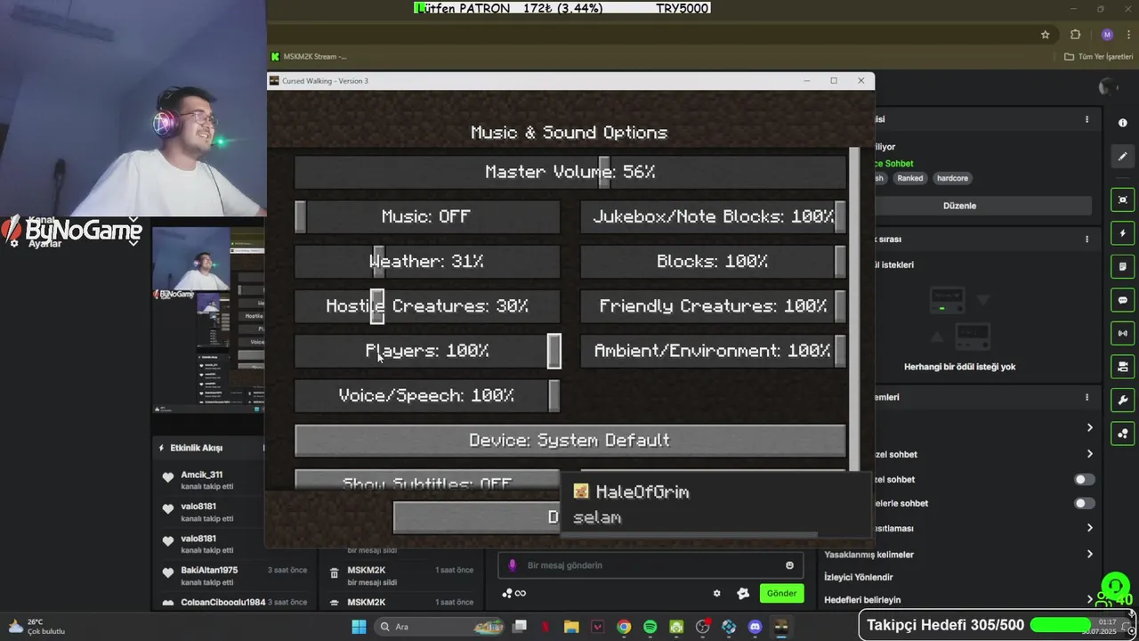Adjust the Hostile Creatures volume slider
The height and width of the screenshot is (641, 1139).
427,306
